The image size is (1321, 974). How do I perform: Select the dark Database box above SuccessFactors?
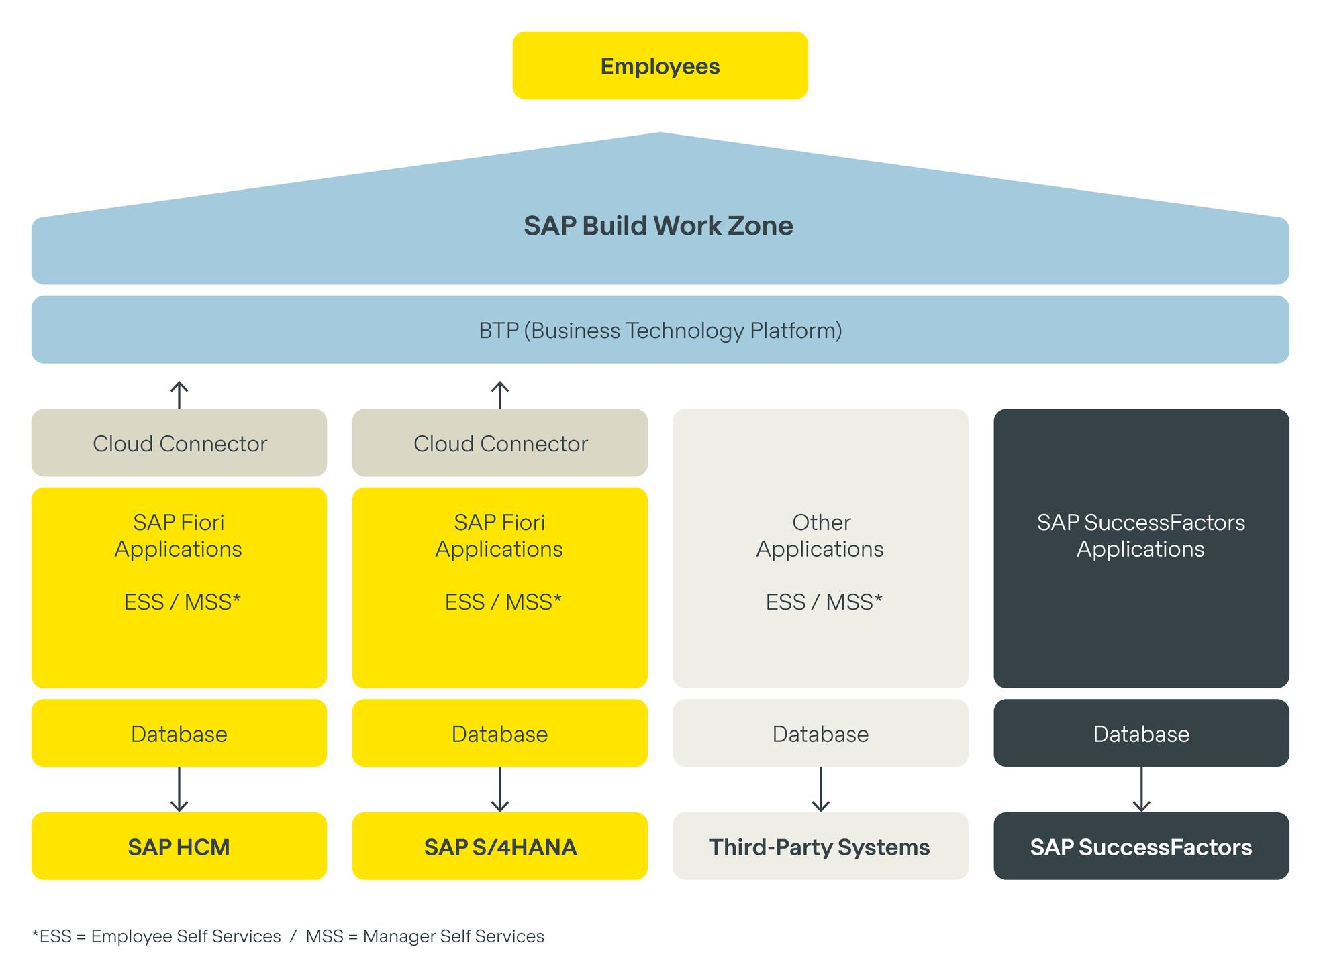(x=1141, y=733)
